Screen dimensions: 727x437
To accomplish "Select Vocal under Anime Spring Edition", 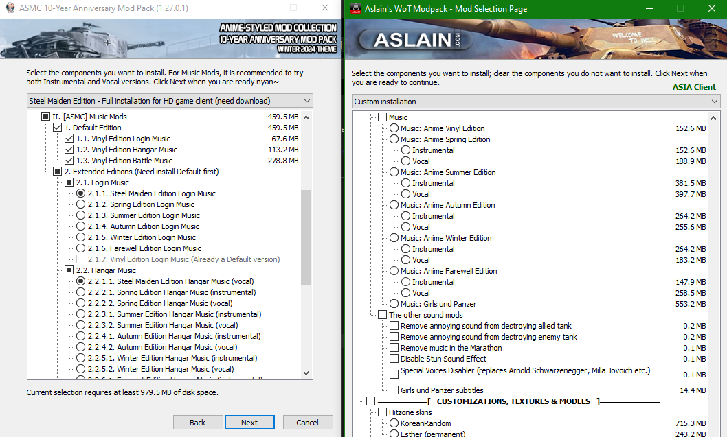I will coord(405,161).
